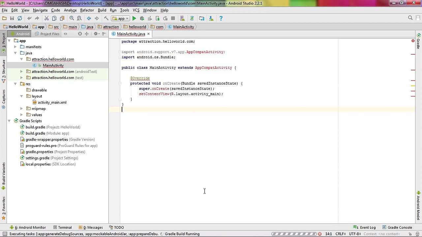
Task: Click the helloworld breadcrumb in navigation bar
Action: (135, 27)
